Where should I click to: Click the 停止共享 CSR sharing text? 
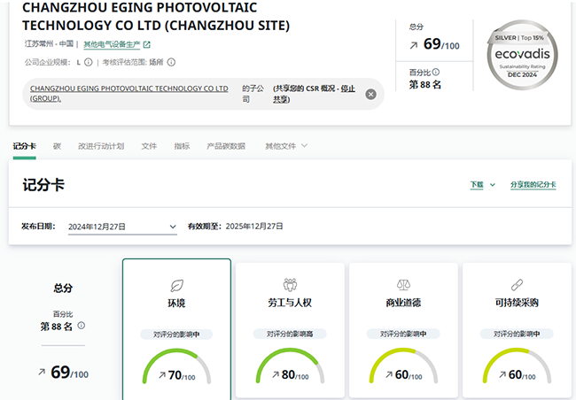tap(314, 94)
